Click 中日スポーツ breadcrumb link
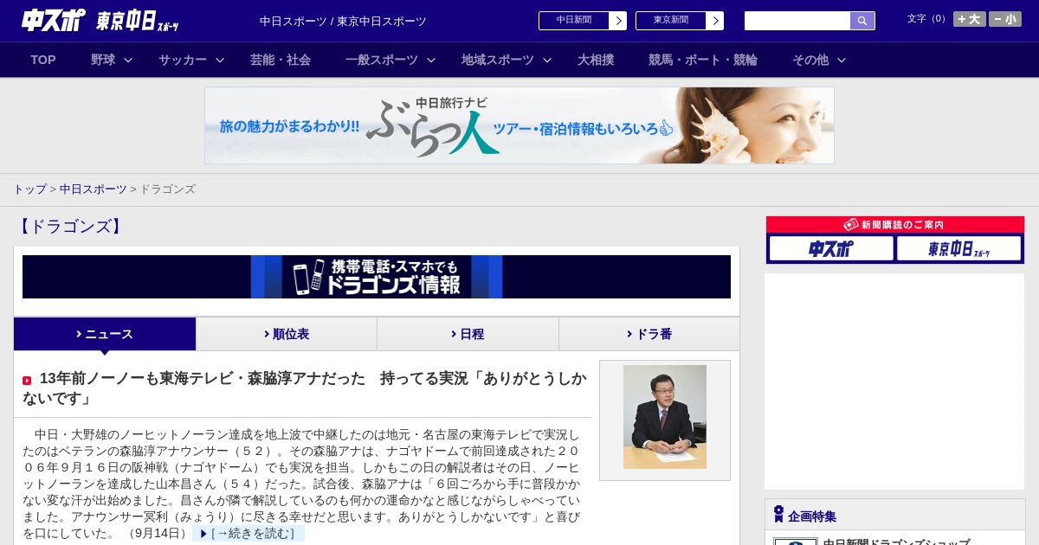The image size is (1039, 545). click(x=94, y=189)
